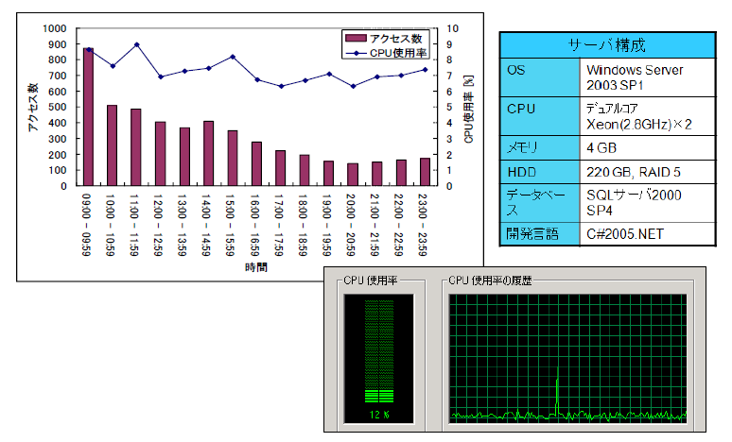Click the 1000 value on left axis
The width and height of the screenshot is (732, 442).
pos(55,28)
